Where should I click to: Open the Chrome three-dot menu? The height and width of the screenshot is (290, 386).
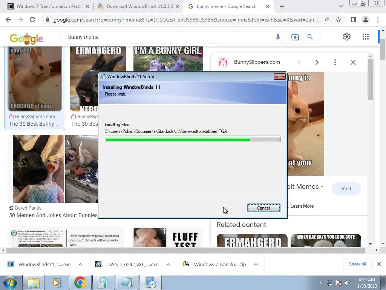click(x=378, y=20)
